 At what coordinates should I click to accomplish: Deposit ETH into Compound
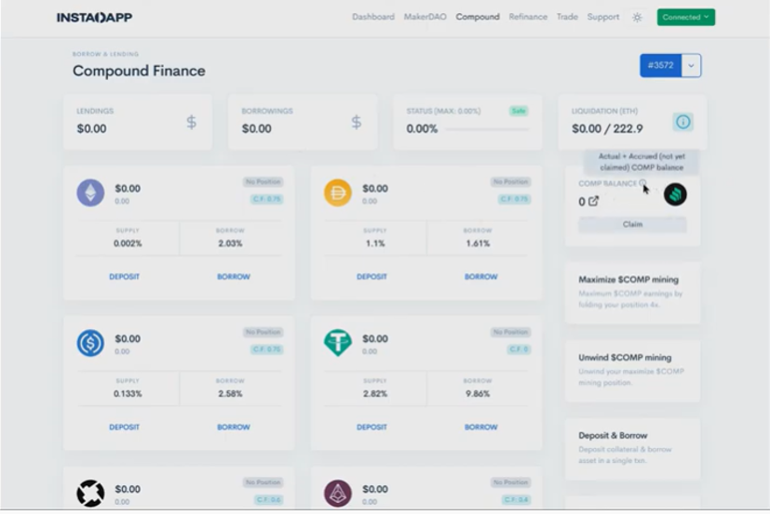point(124,277)
